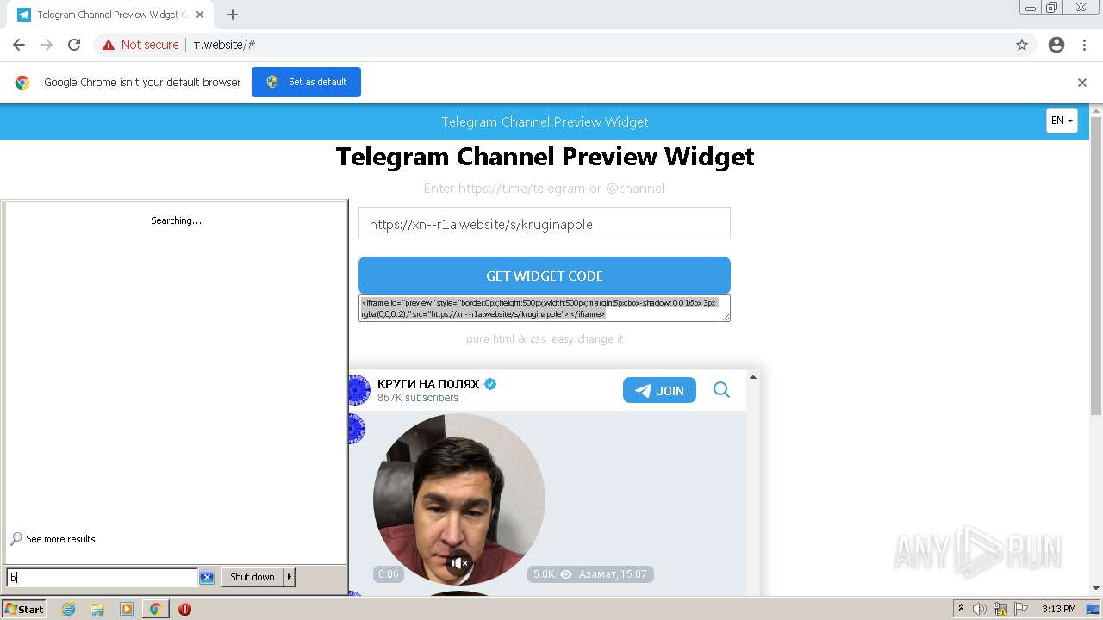Expand the Shut down options arrow
Screen dimensions: 1103x620
(x=290, y=577)
